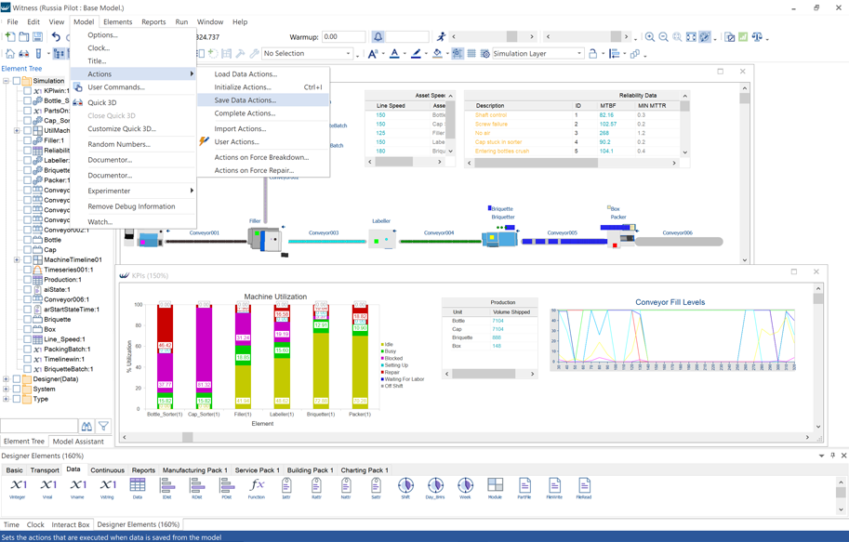The width and height of the screenshot is (849, 542).
Task: Open the Reports menu
Action: tap(153, 21)
